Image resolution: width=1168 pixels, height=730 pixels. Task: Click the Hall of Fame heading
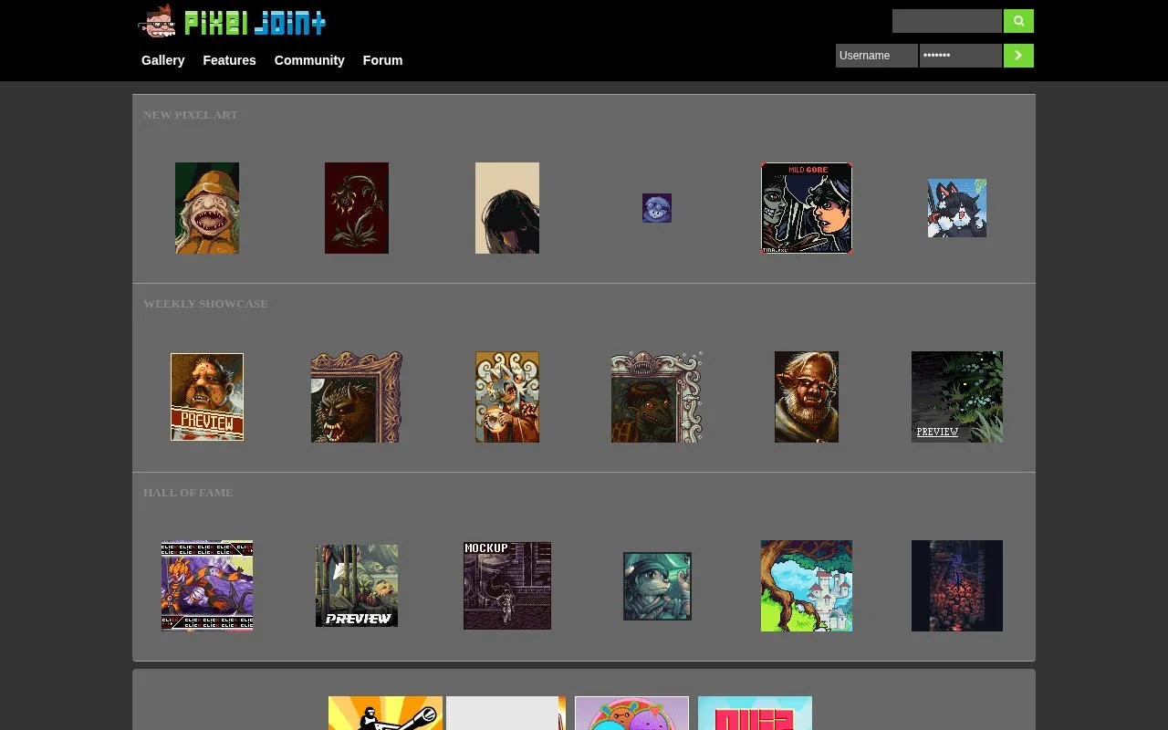pos(188,493)
